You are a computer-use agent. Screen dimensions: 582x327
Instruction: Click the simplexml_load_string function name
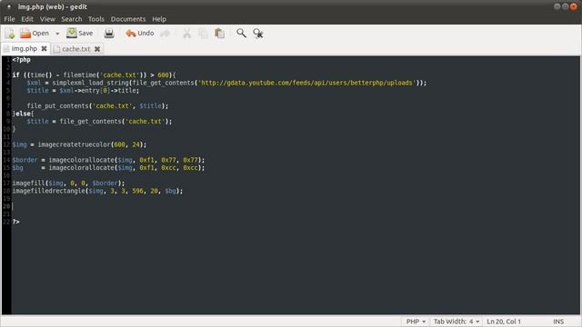click(90, 83)
